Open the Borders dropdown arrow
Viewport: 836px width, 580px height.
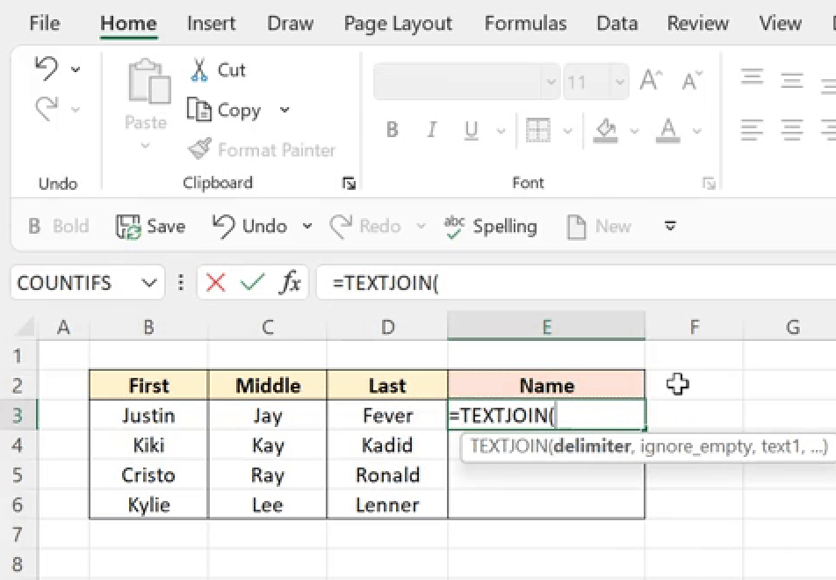pos(567,130)
